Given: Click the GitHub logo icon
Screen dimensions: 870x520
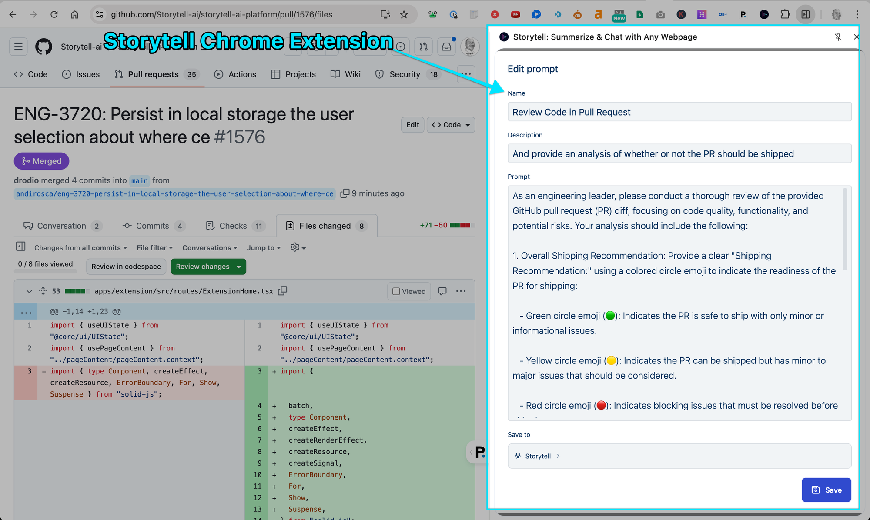Looking at the screenshot, I should pos(43,47).
